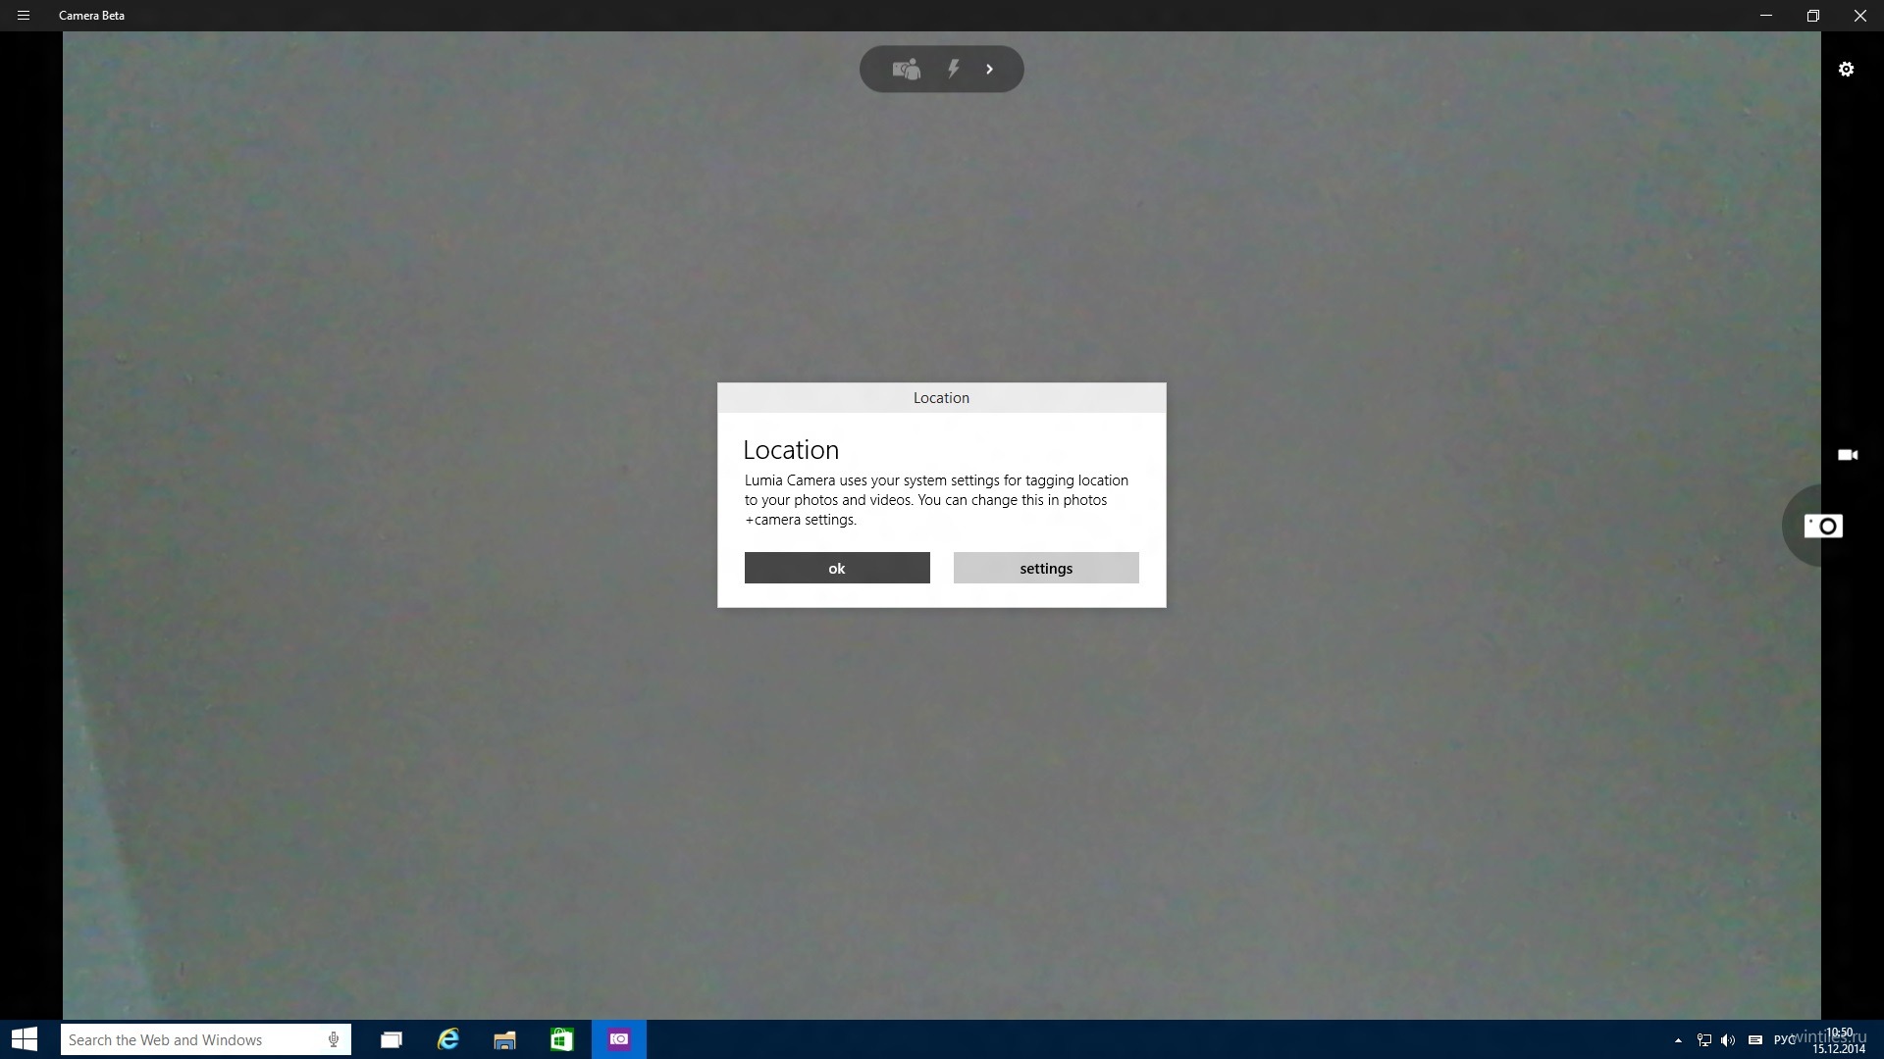The height and width of the screenshot is (1059, 1884).
Task: Focus the Search the Web and Windows box
Action: click(x=205, y=1039)
